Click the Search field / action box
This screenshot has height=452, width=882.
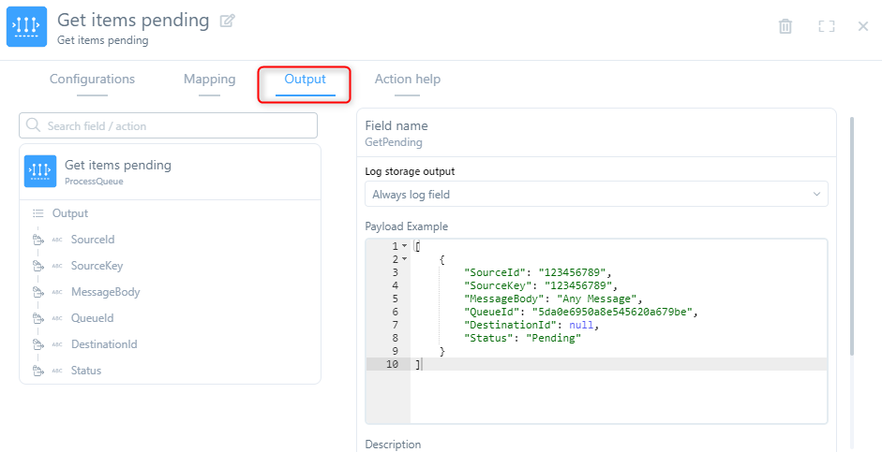[x=178, y=125]
